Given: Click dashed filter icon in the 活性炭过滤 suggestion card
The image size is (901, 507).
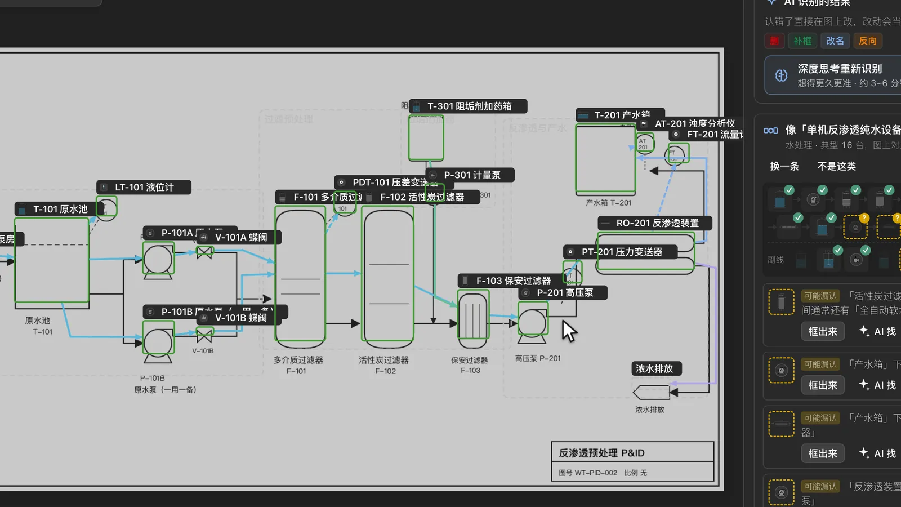Looking at the screenshot, I should (x=781, y=303).
